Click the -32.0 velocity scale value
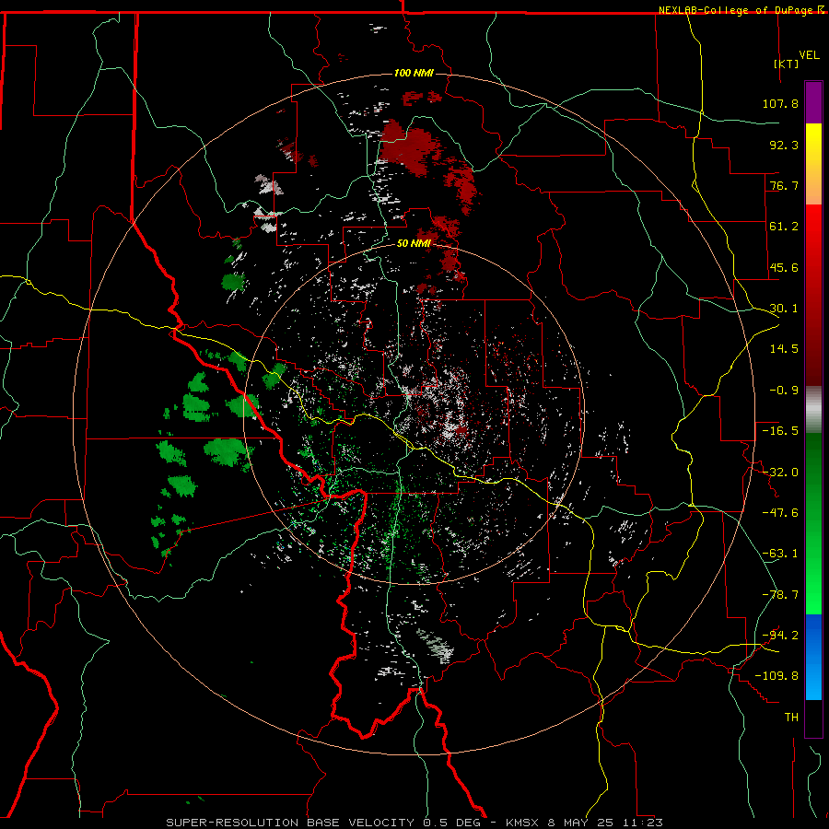Image resolution: width=829 pixels, height=829 pixels. [x=780, y=473]
